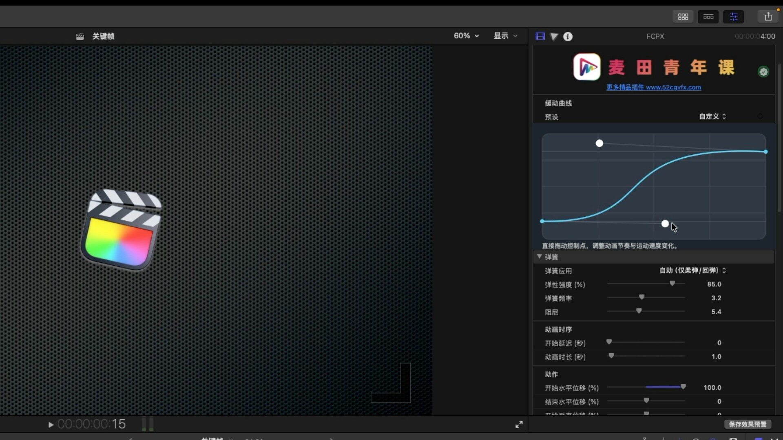Click the 保存效果预置 button
Viewport: 783px width, 440px height.
pyautogui.click(x=748, y=425)
